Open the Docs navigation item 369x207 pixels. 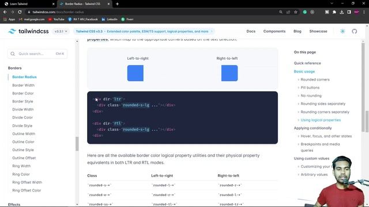251,31
